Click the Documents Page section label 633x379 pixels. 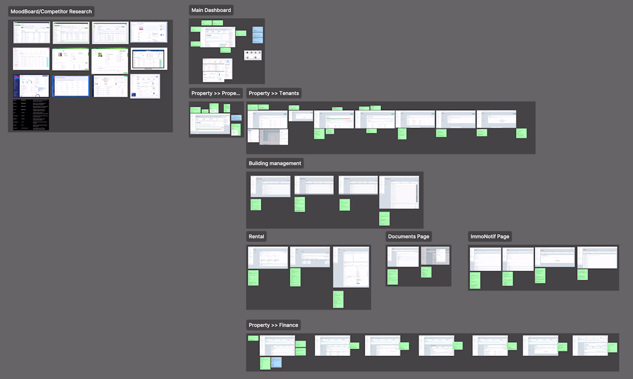coord(409,237)
